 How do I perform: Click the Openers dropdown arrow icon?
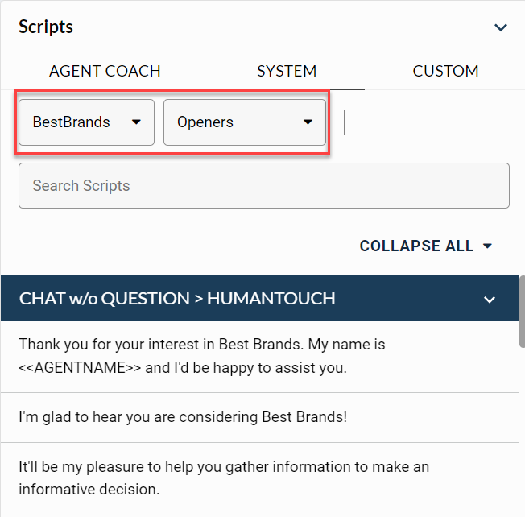click(308, 122)
